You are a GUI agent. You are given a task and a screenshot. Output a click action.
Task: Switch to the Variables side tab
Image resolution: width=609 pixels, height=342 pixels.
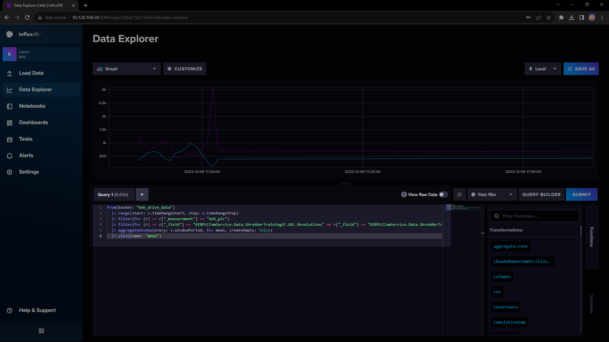coord(591,304)
